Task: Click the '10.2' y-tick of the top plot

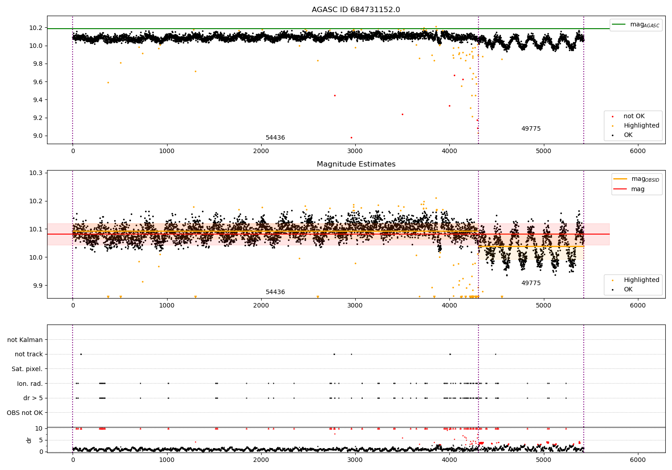Action: [36, 28]
